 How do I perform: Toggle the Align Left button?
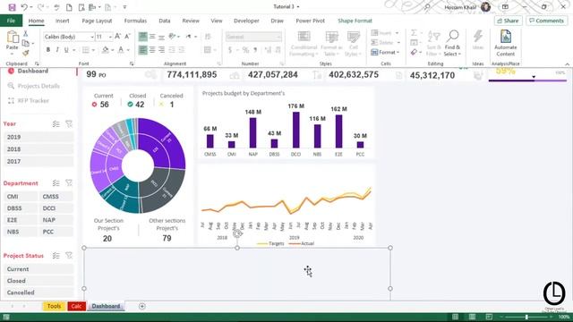point(143,50)
